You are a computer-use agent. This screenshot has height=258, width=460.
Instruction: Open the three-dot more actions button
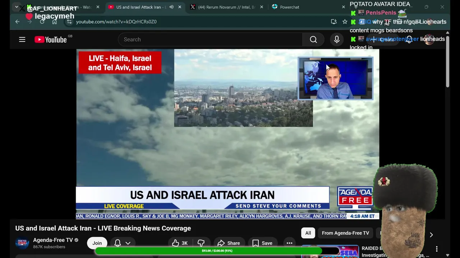[289, 243]
